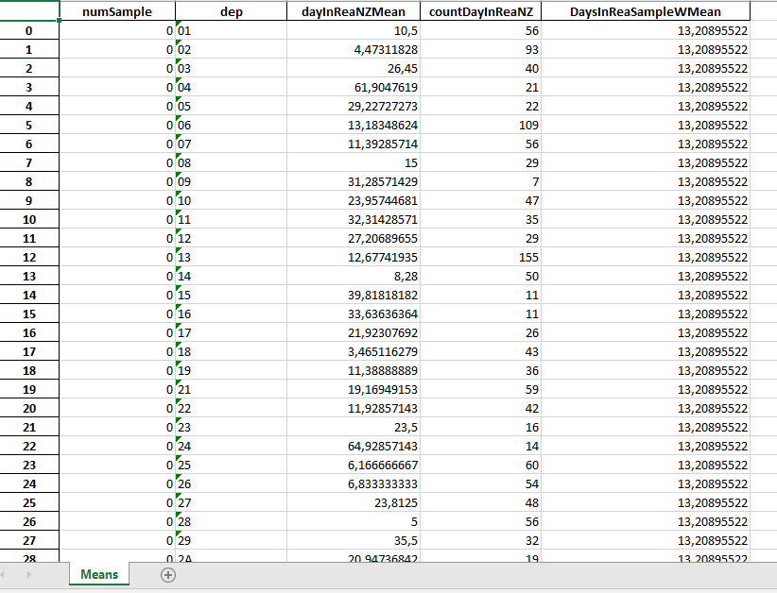Select cell with value 61,9047619
Viewport: 777px width, 593px height.
pos(354,87)
